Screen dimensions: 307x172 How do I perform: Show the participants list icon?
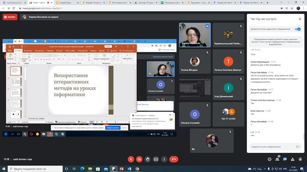point(277,159)
